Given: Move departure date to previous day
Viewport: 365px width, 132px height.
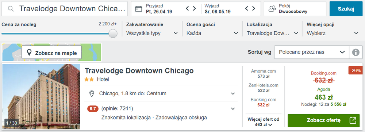Looking at the screenshot, I should 247,9.
